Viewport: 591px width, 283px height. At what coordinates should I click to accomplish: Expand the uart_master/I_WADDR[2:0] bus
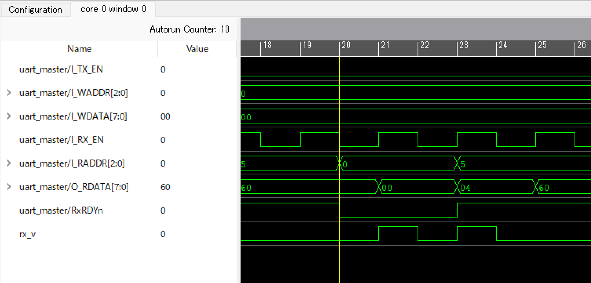click(9, 93)
